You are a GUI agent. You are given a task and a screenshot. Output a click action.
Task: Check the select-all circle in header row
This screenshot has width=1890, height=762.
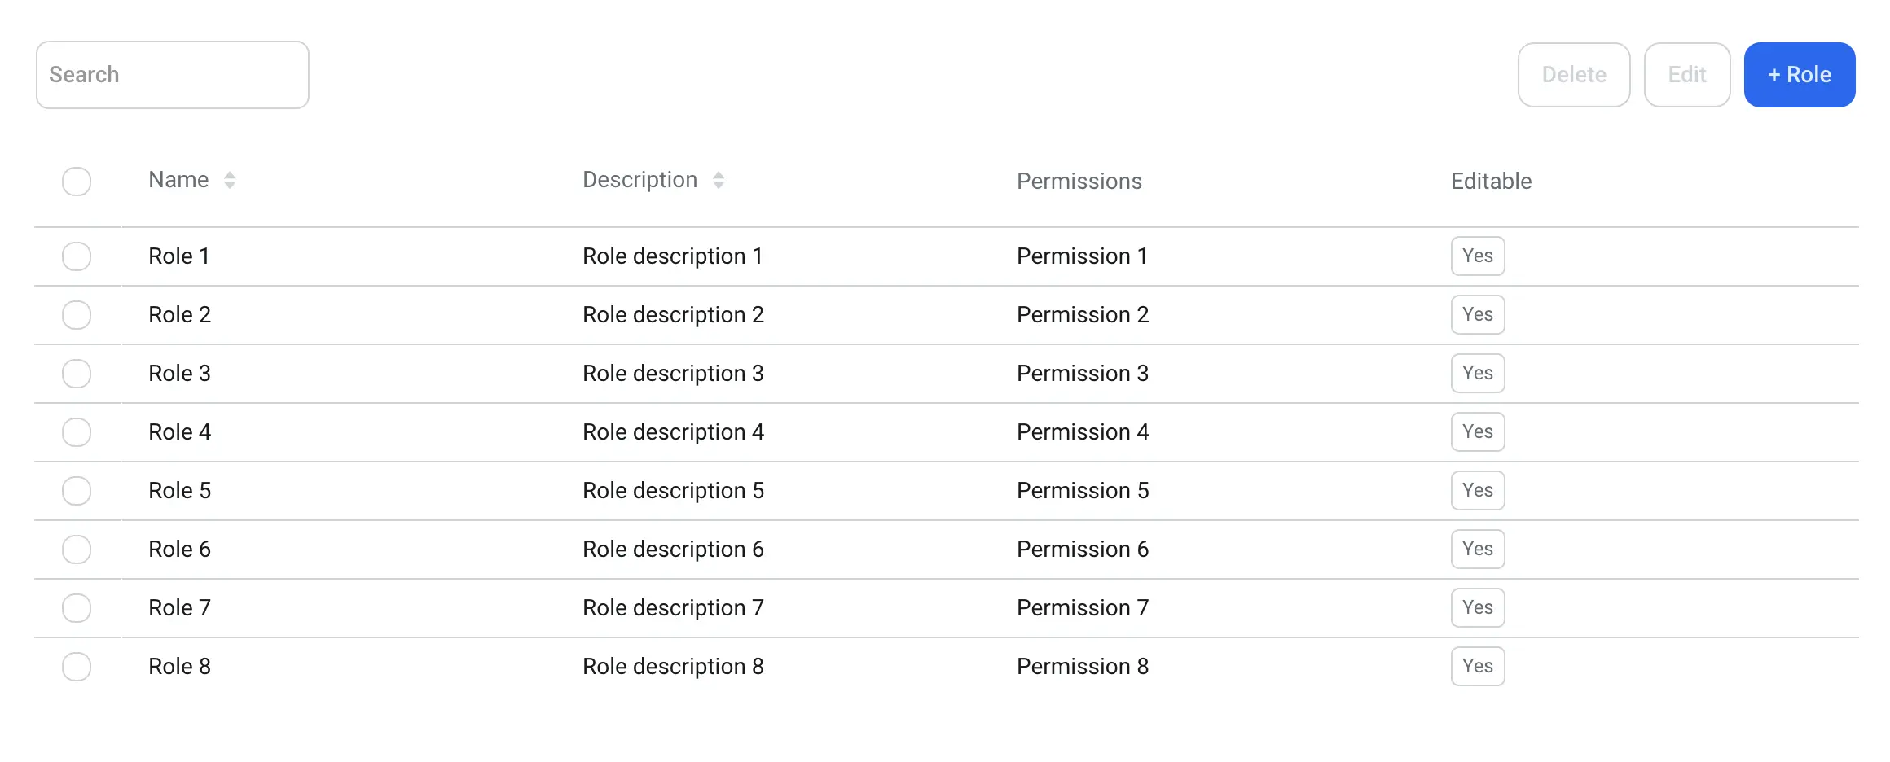[76, 181]
